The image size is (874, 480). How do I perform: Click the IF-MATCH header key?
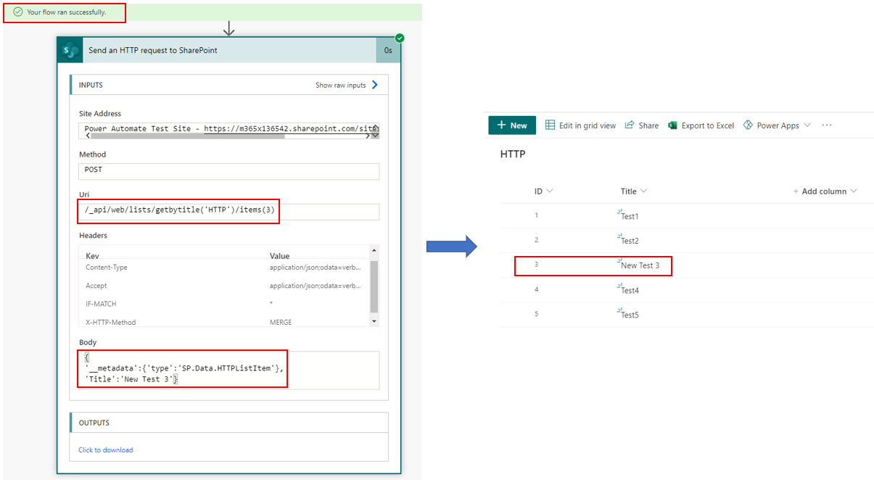101,304
